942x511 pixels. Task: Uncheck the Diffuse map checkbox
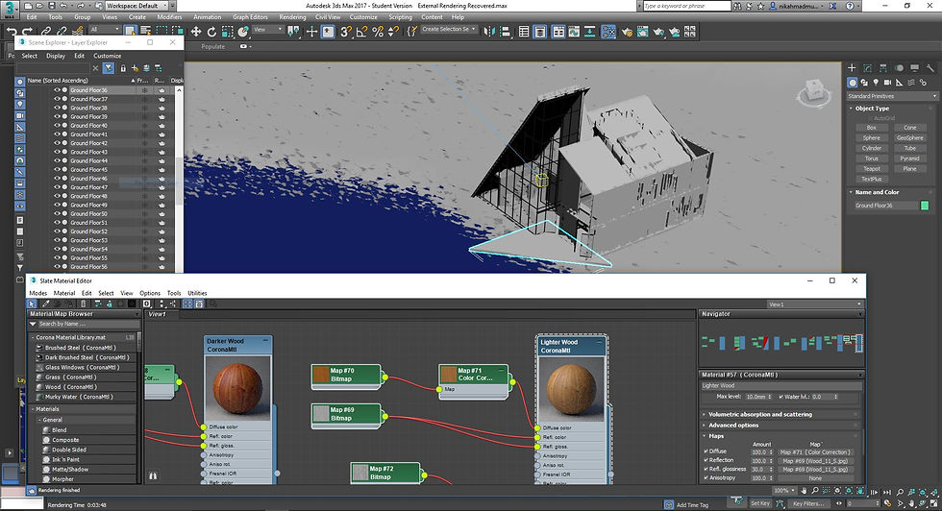click(x=706, y=450)
